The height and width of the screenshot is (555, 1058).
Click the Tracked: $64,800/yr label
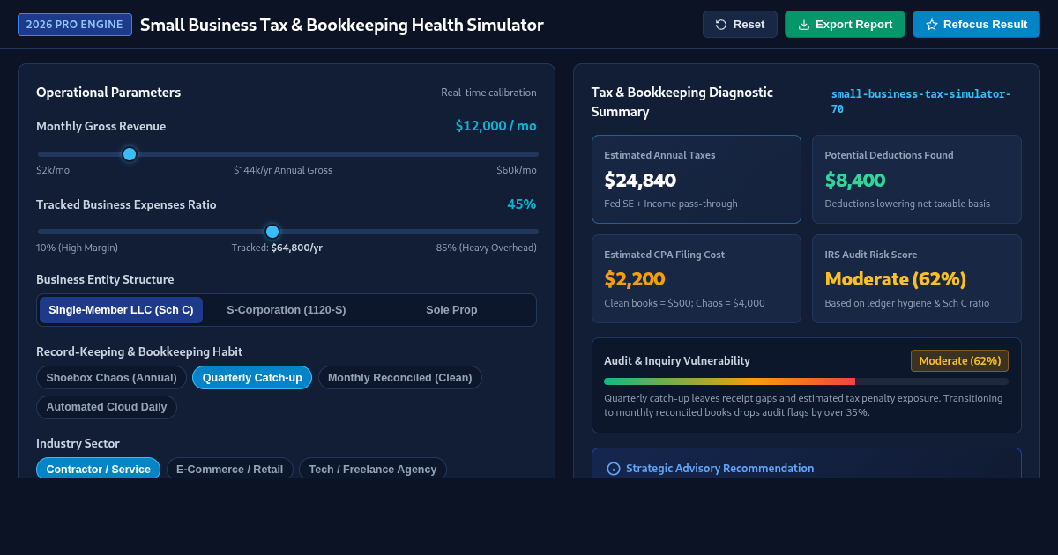[277, 248]
